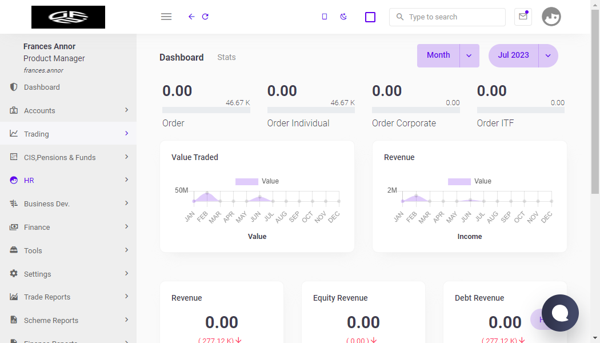Open the chat support bubble
This screenshot has width=600, height=343.
(x=560, y=313)
